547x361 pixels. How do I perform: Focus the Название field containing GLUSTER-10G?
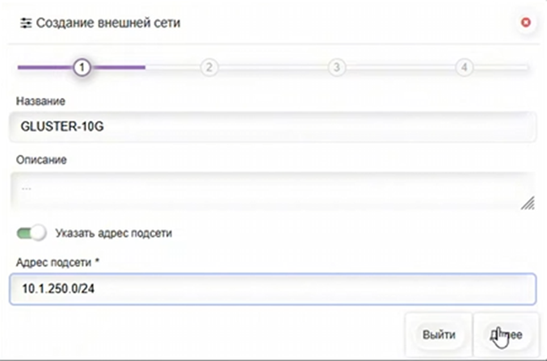coord(272,128)
